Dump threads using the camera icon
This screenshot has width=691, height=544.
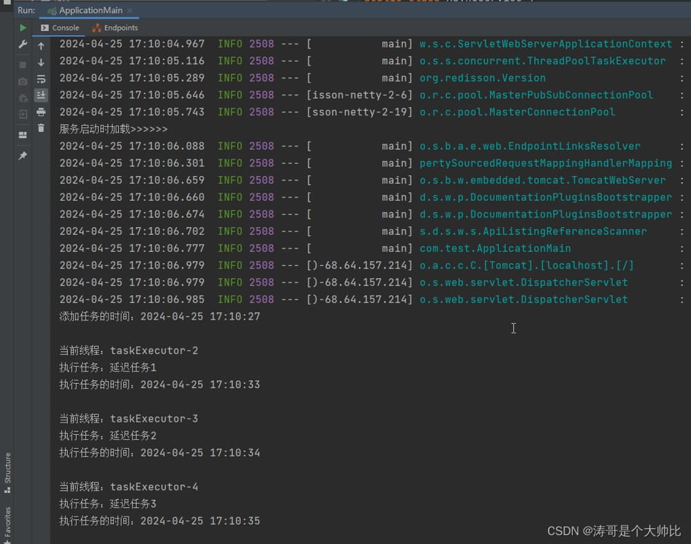(x=23, y=82)
